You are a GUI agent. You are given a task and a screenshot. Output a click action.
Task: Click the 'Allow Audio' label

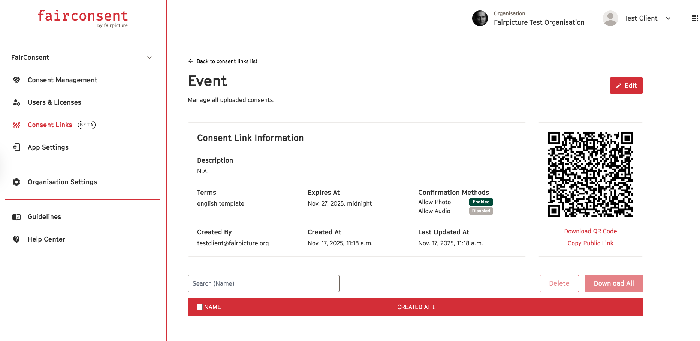tap(434, 211)
